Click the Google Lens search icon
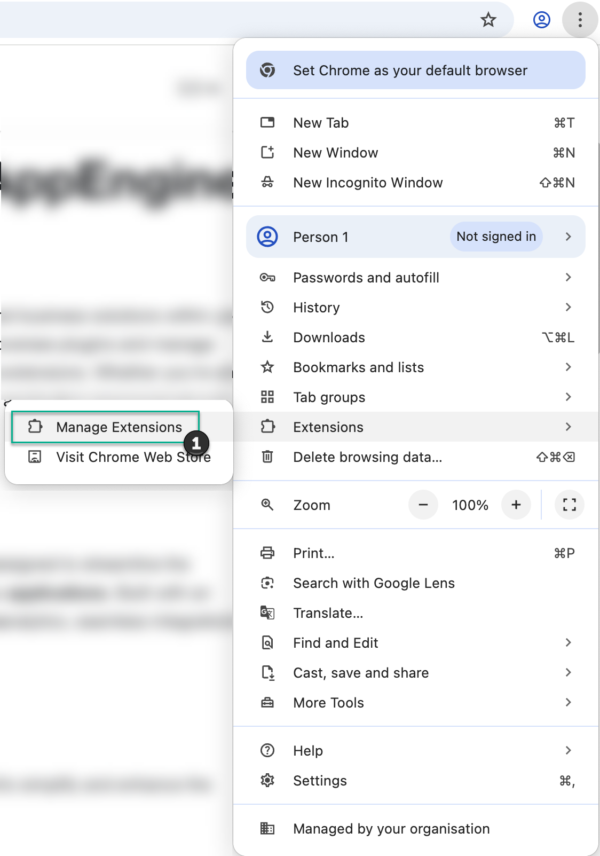 click(x=267, y=583)
